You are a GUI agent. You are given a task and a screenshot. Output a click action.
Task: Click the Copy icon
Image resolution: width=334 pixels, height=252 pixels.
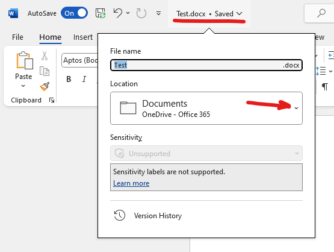(45, 71)
